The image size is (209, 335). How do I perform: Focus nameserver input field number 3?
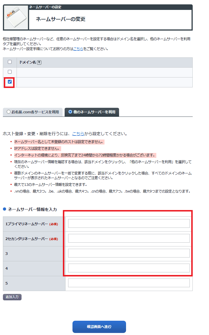[x=129, y=253]
